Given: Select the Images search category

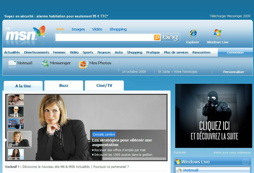Looking at the screenshot, I should (x=78, y=29).
